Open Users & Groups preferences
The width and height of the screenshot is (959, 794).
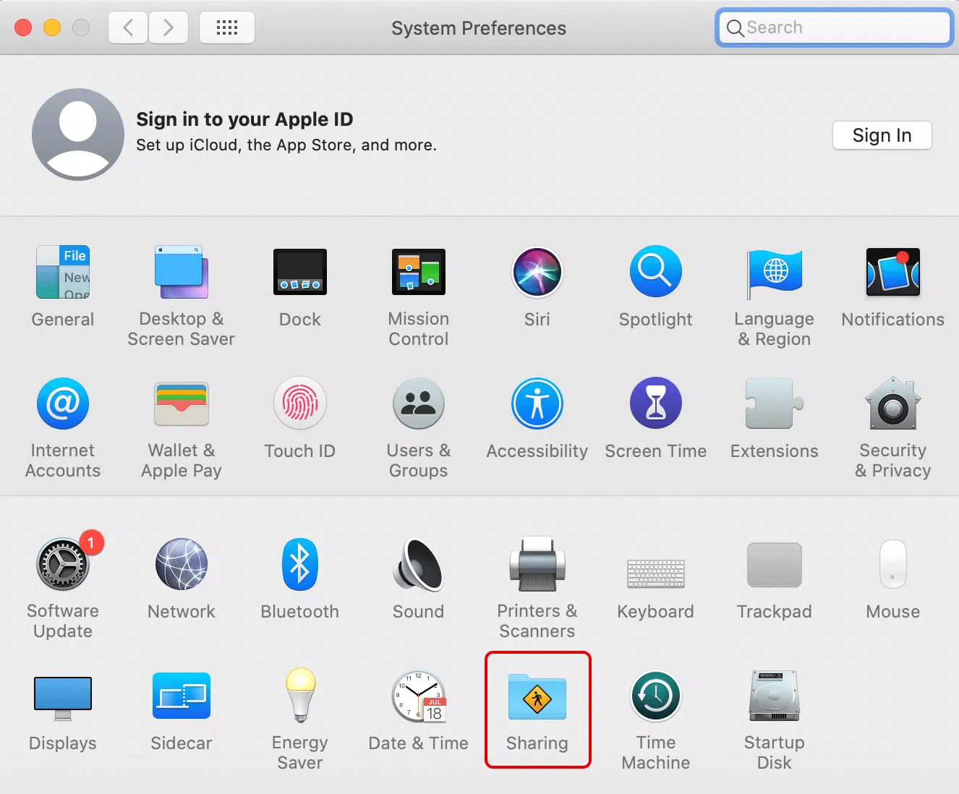(x=419, y=404)
